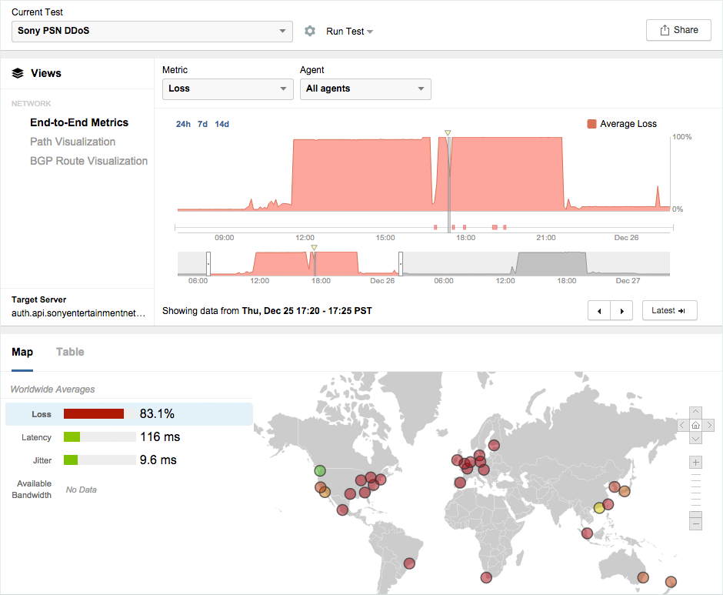Pan the map right

pos(708,425)
